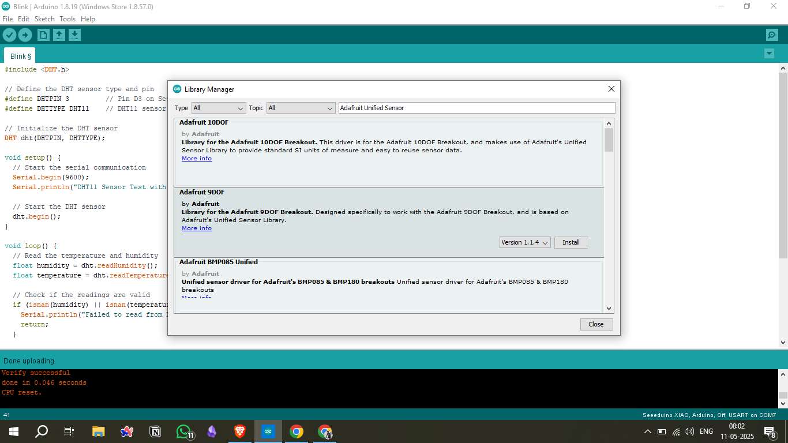Install the Adafruit 9DOF library
This screenshot has height=443, width=788.
coord(571,242)
